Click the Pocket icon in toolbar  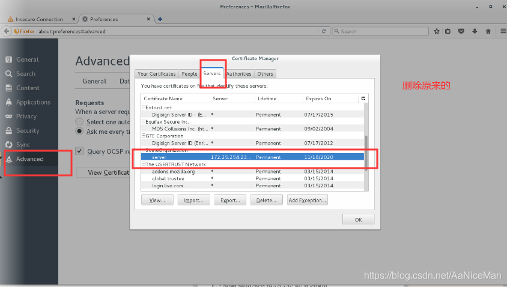coord(461,31)
